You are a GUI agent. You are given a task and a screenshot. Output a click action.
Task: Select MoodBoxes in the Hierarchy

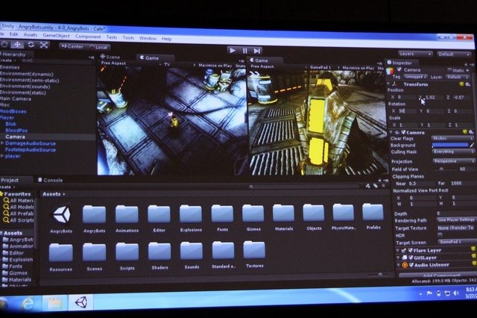coord(13,111)
